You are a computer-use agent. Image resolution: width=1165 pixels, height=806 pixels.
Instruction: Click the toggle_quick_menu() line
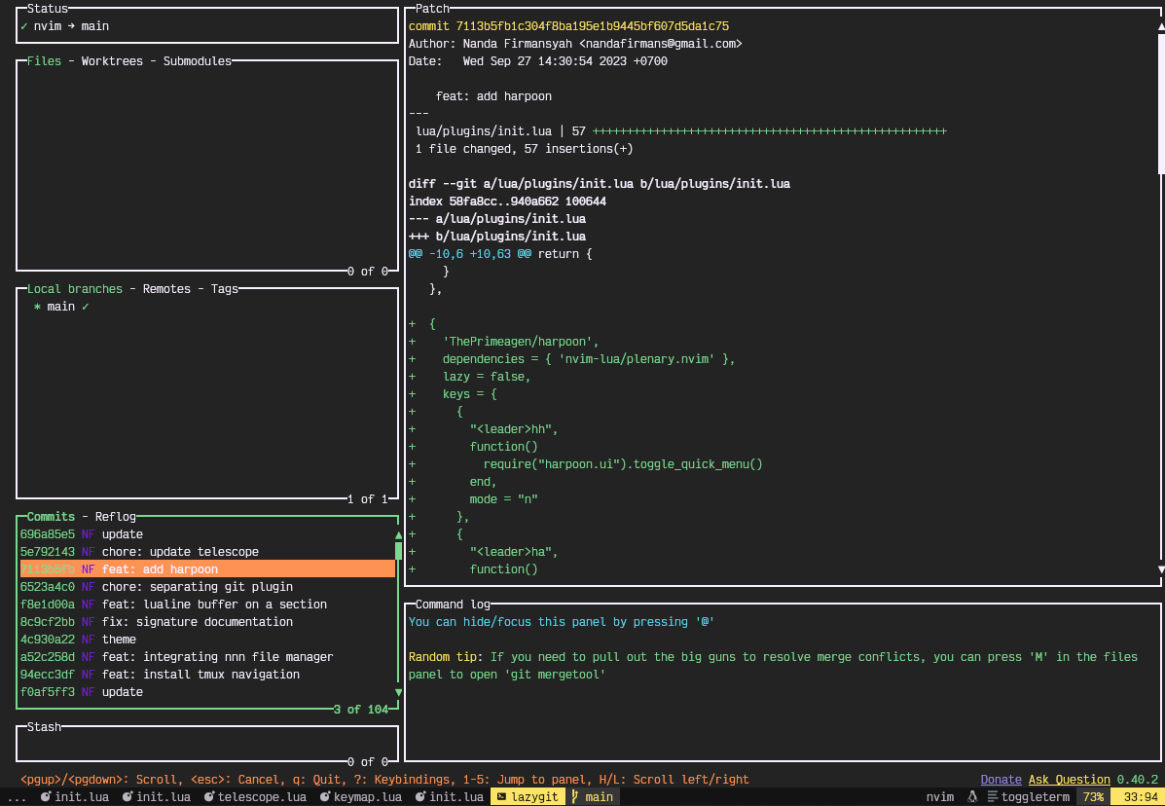[x=586, y=464]
